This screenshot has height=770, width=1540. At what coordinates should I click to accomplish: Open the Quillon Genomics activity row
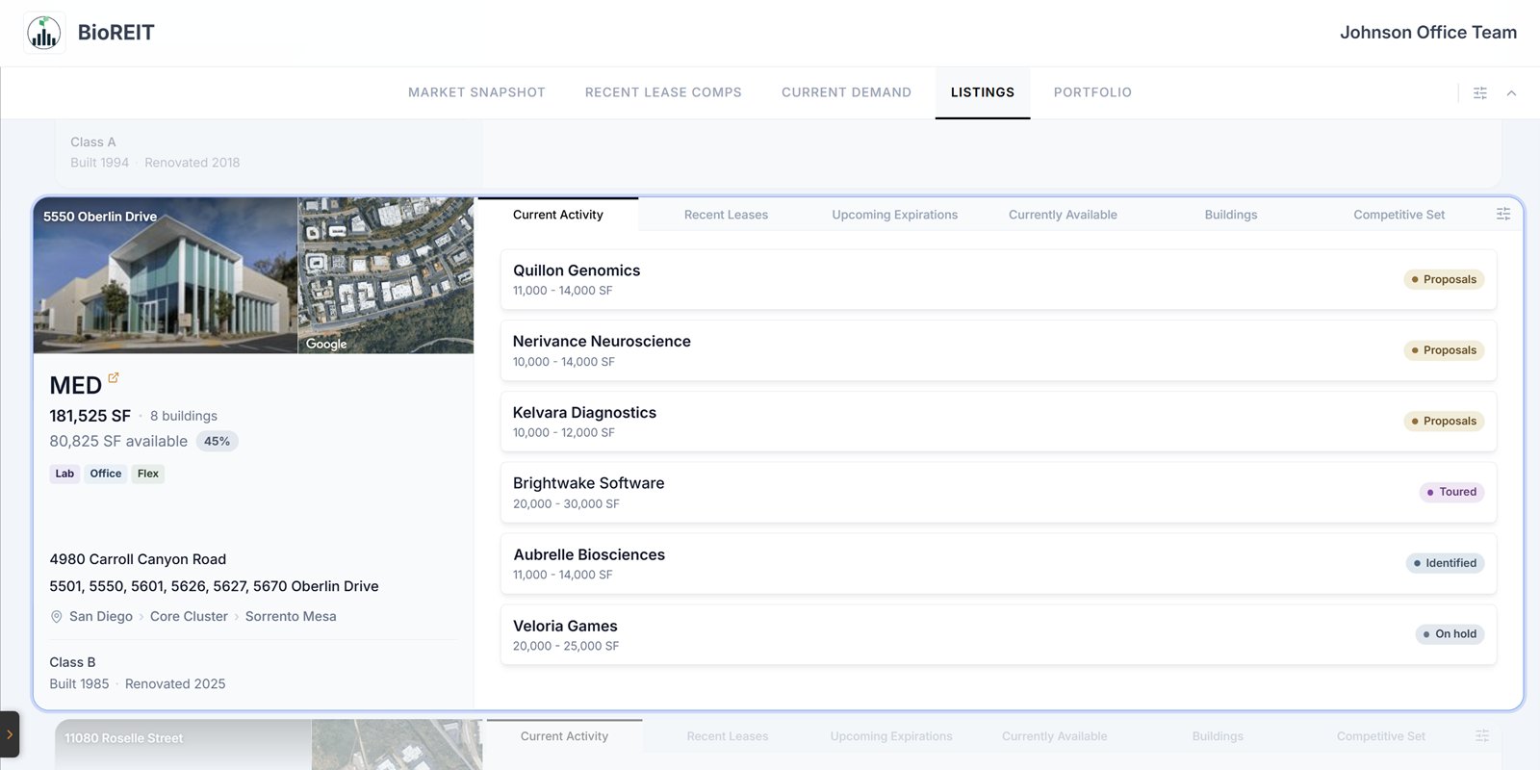tap(998, 279)
